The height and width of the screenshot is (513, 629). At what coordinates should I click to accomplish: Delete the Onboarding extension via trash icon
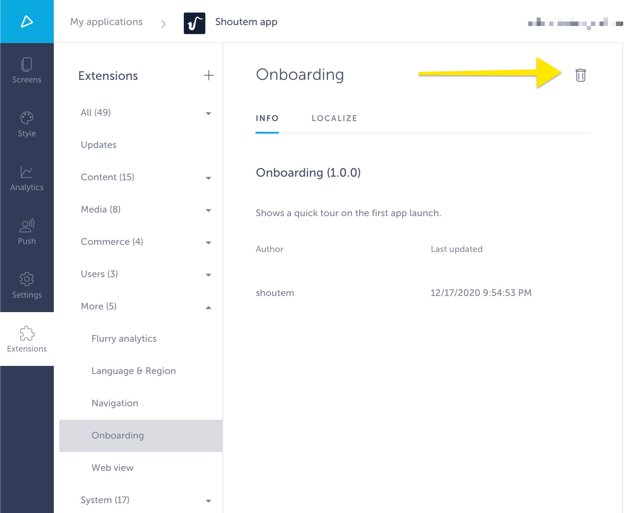581,75
